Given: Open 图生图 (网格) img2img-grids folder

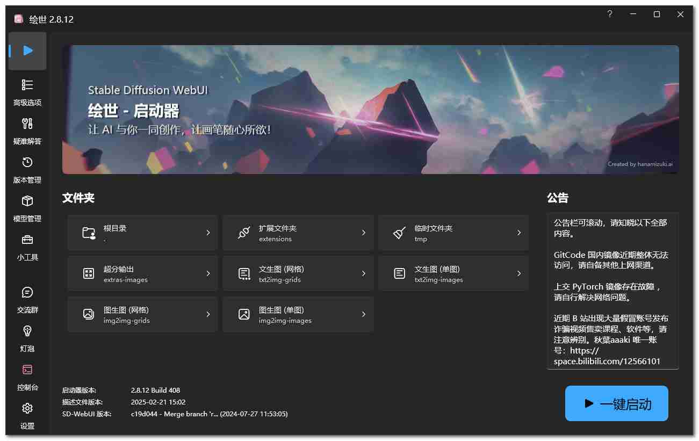Looking at the screenshot, I should pyautogui.click(x=142, y=314).
